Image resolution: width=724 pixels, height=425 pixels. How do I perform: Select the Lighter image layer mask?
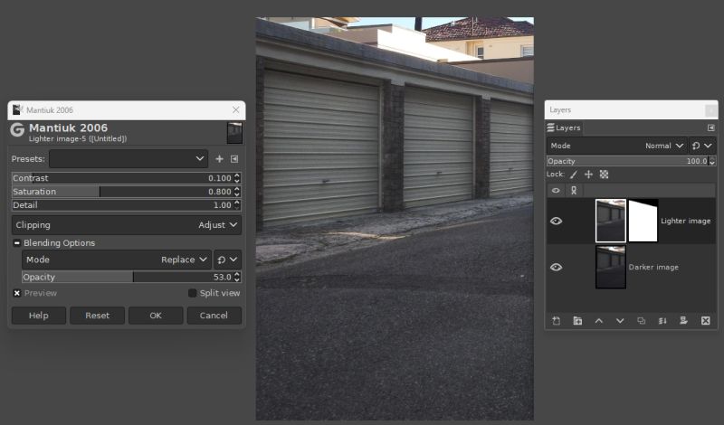[x=643, y=221]
